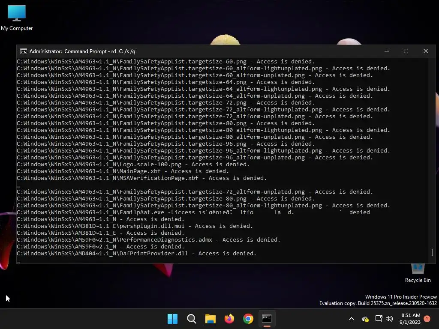
Task: Open the Recycle Bin desktop icon
Action: [418, 273]
